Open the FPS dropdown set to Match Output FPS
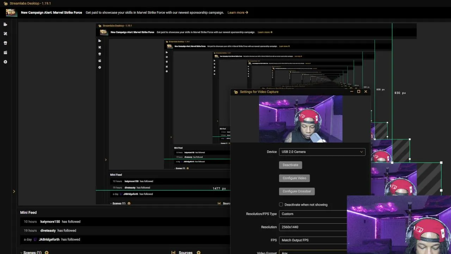This screenshot has width=451, height=254. [313, 240]
